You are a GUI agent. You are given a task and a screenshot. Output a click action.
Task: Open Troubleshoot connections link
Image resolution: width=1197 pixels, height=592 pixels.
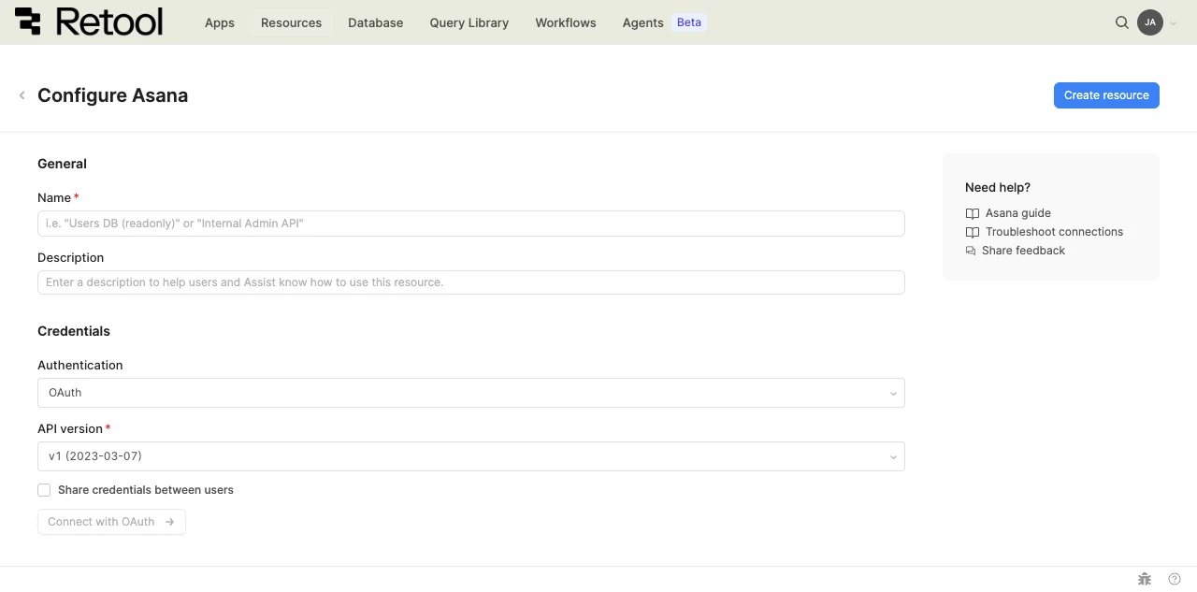(x=1054, y=232)
